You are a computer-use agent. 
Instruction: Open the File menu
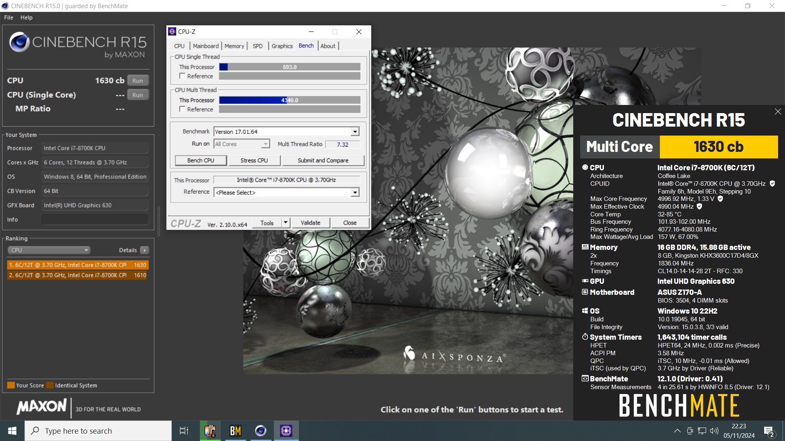pyautogui.click(x=9, y=18)
